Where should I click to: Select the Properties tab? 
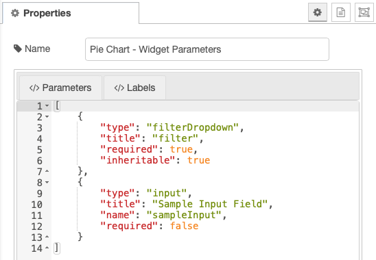[71, 13]
